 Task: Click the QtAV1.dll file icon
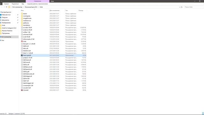click(22, 81)
